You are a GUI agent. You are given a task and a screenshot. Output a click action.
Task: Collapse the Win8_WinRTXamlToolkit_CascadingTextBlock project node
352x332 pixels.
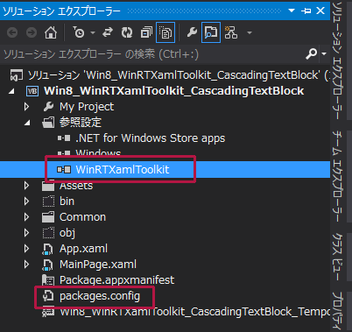coord(12,91)
